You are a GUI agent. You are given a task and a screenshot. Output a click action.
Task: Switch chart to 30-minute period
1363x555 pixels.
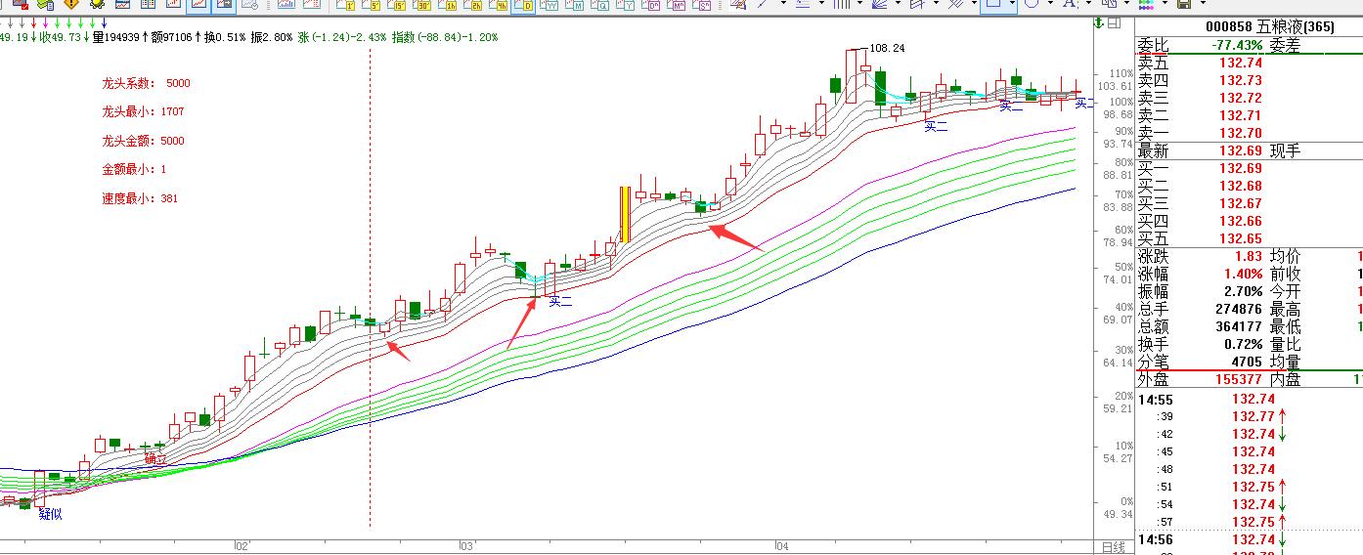pyautogui.click(x=422, y=6)
